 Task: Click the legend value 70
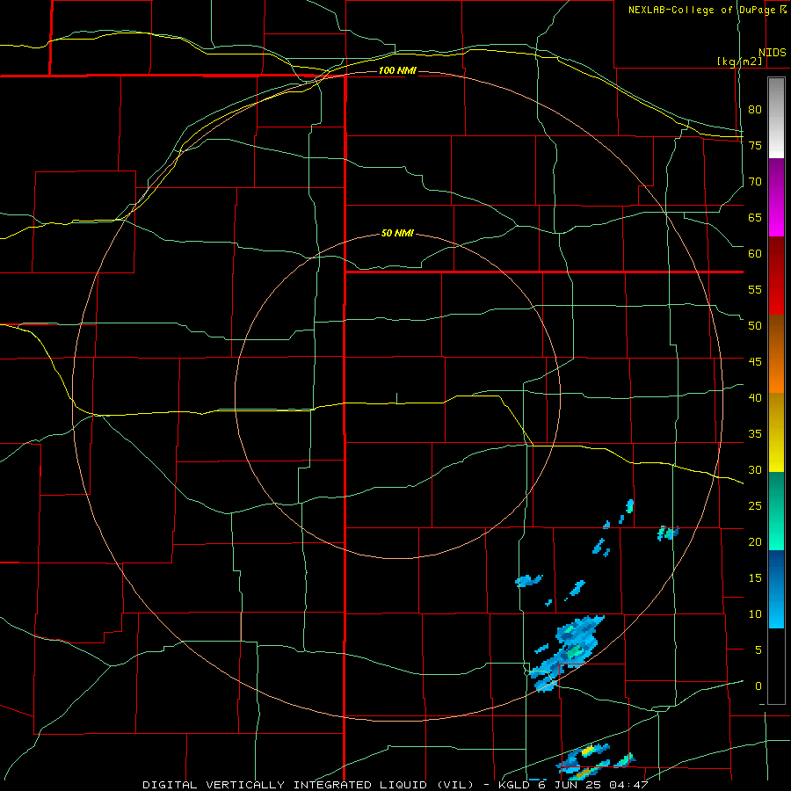pyautogui.click(x=755, y=182)
